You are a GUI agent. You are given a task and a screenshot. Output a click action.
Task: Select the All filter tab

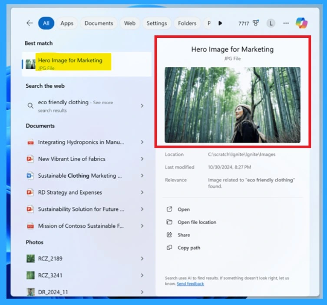coord(46,23)
